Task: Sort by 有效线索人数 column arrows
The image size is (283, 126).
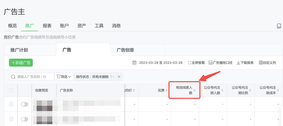Action: point(195,90)
